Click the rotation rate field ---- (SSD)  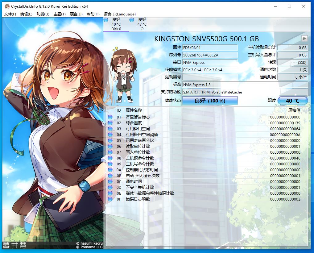[x=293, y=63]
